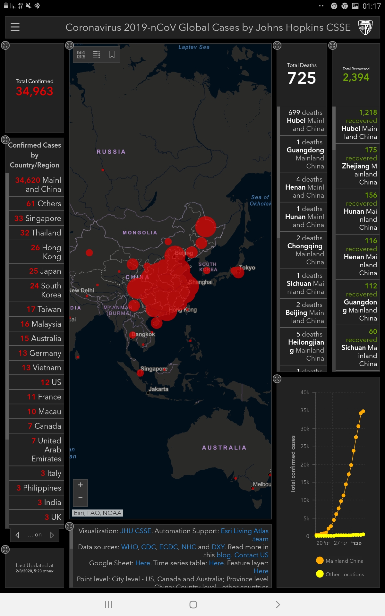Viewport: 385px width, 616px height.
Task: Tap Android back button
Action: pos(278,604)
